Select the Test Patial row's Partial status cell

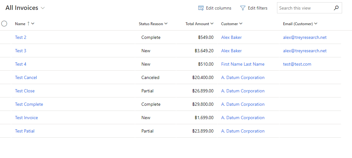[147, 131]
